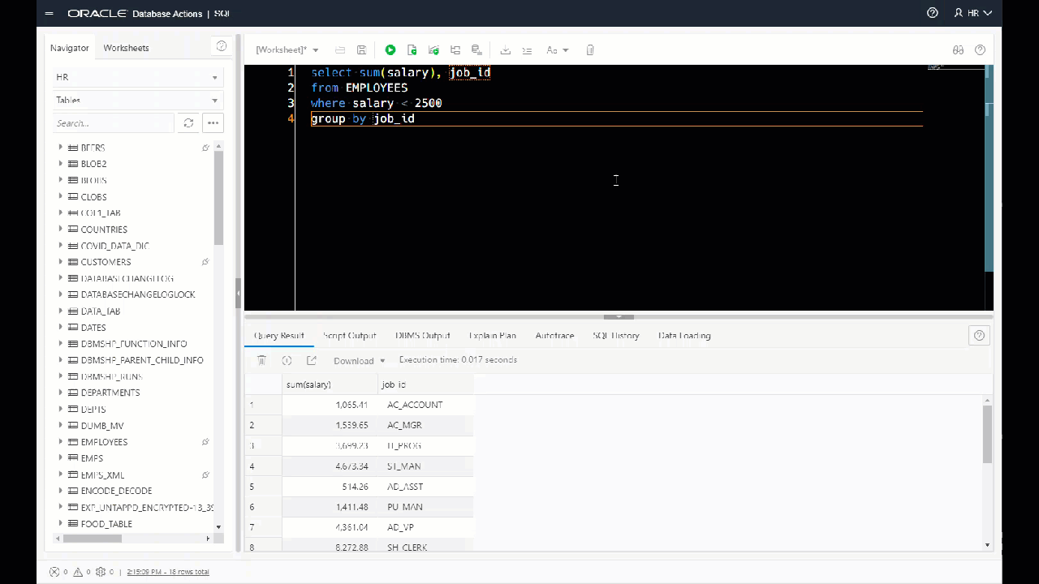Expand the DATES table node
This screenshot has height=584, width=1039.
(60, 327)
